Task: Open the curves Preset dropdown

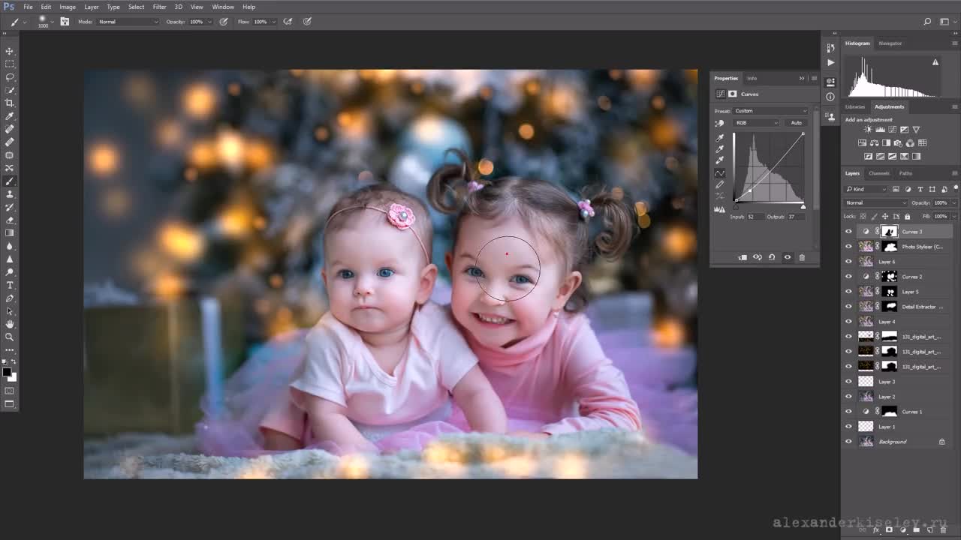Action: click(769, 111)
